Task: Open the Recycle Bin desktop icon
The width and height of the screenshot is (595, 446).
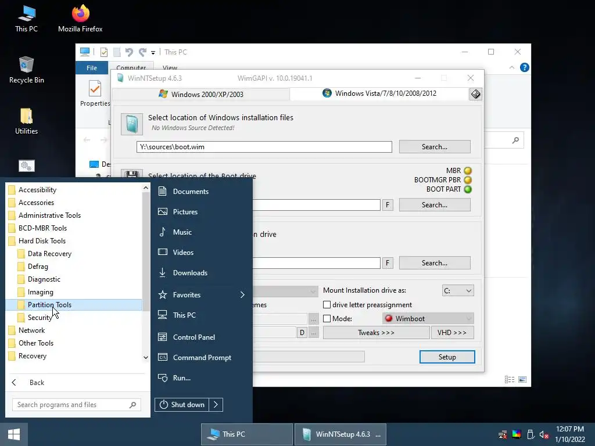Action: click(x=26, y=70)
